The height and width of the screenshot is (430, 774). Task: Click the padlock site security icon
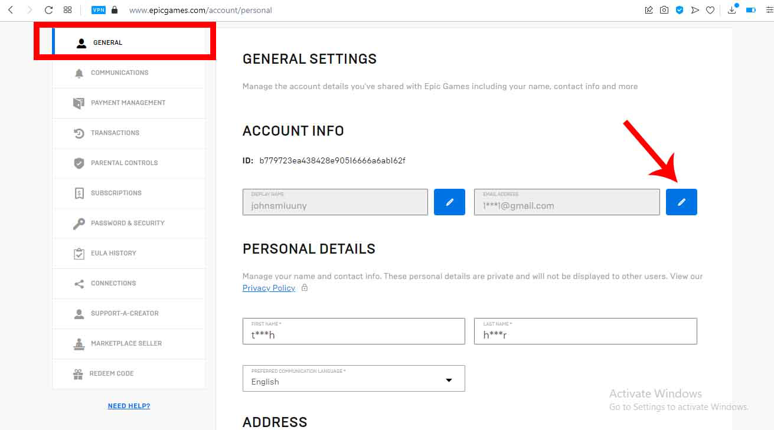pos(115,10)
